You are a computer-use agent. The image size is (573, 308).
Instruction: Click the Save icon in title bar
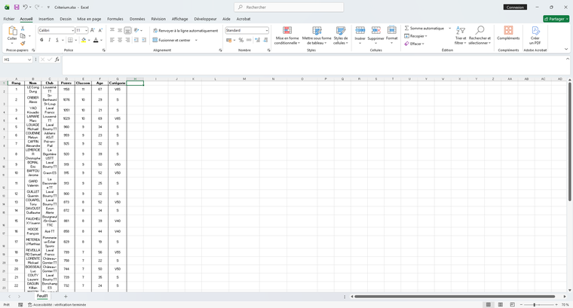[x=17, y=7]
